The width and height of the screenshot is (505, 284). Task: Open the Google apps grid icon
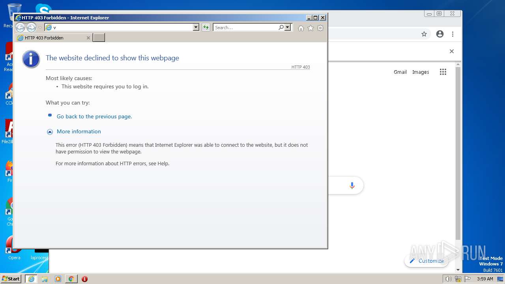tap(443, 72)
